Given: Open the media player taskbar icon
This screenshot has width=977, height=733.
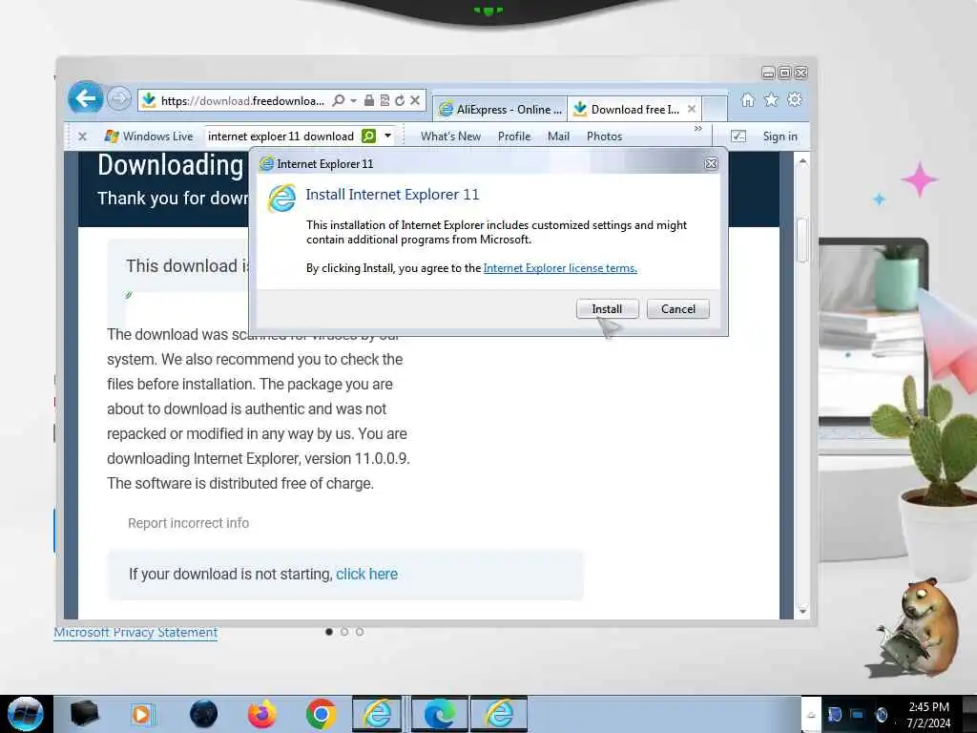Looking at the screenshot, I should point(143,714).
